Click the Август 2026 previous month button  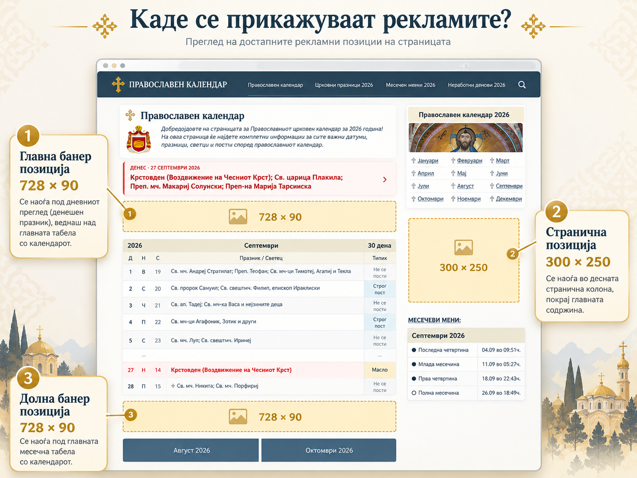tap(191, 450)
